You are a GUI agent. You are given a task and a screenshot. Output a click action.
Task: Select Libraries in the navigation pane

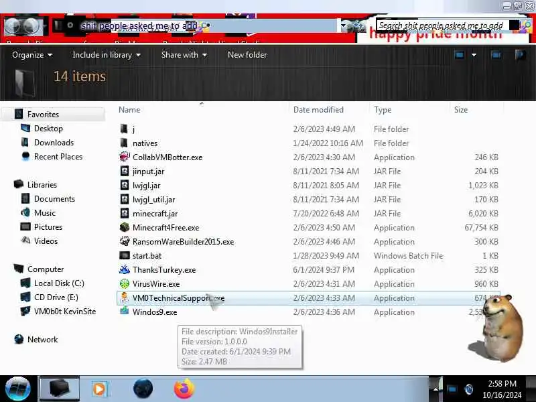[42, 184]
